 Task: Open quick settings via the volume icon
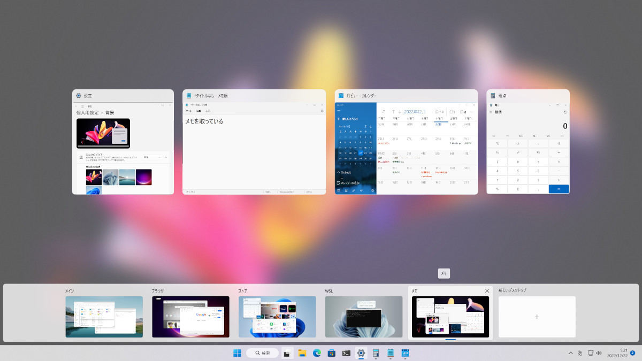599,353
